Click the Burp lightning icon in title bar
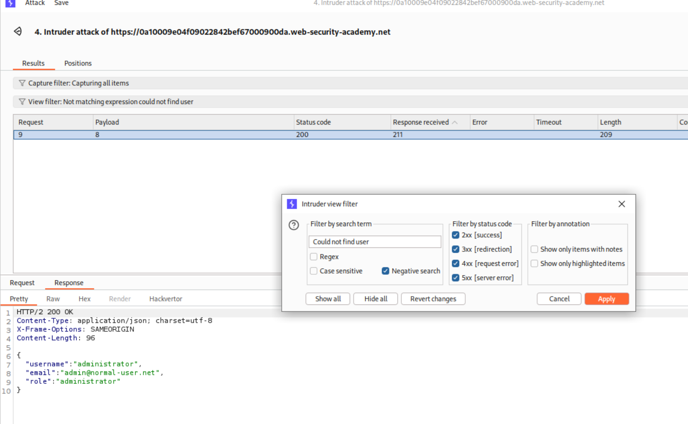This screenshot has width=688, height=424. pyautogui.click(x=10, y=3)
